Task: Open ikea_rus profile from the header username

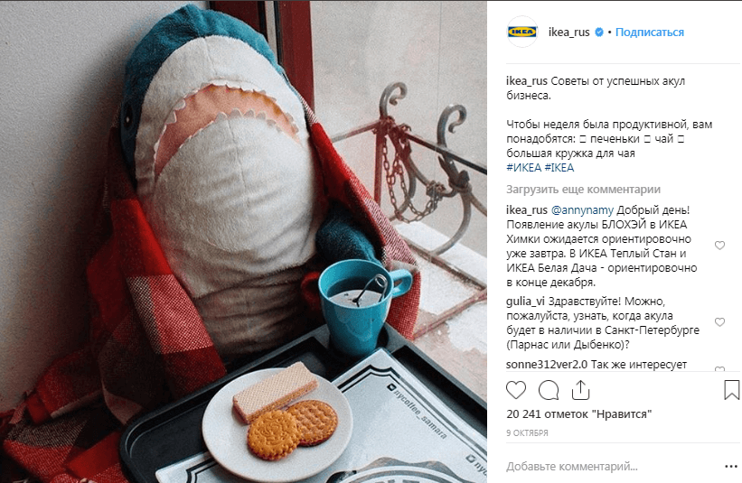Action: 568,33
